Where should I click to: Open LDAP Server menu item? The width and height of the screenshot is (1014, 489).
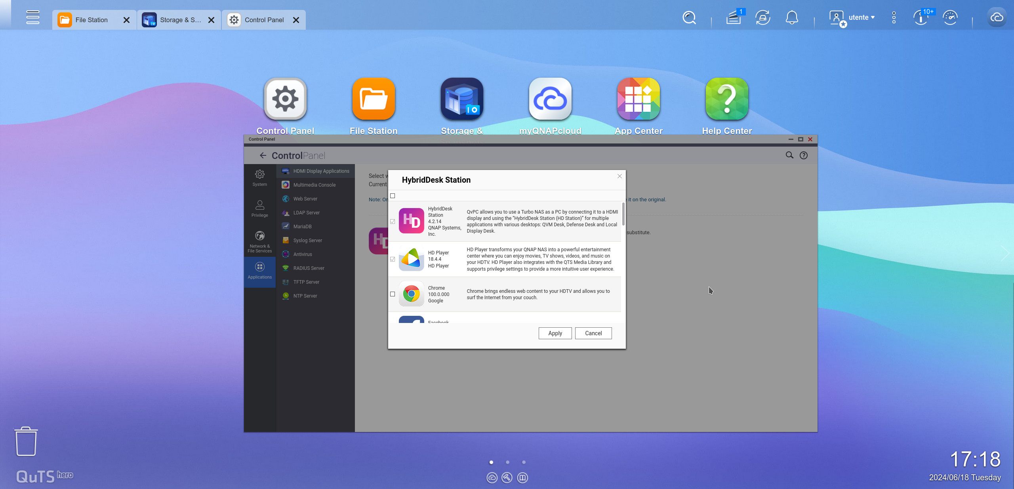pyautogui.click(x=315, y=213)
